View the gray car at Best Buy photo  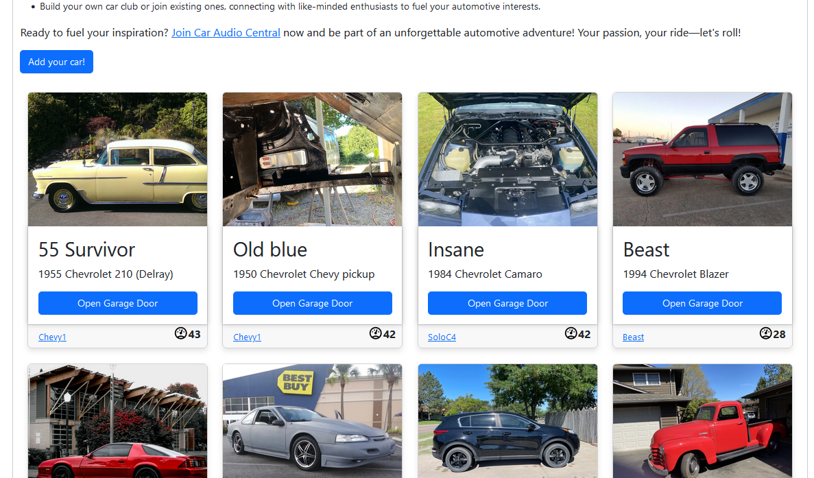pos(313,421)
